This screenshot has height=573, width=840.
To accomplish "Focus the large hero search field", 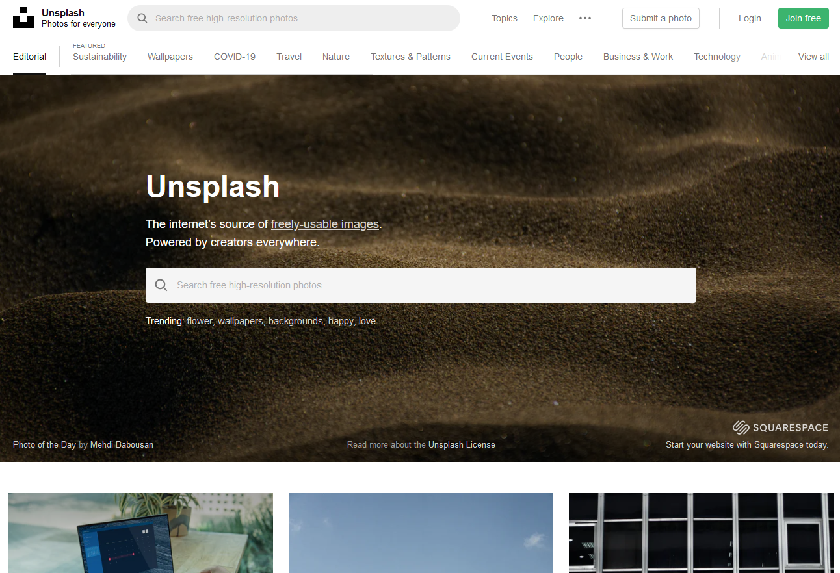I will pyautogui.click(x=421, y=285).
